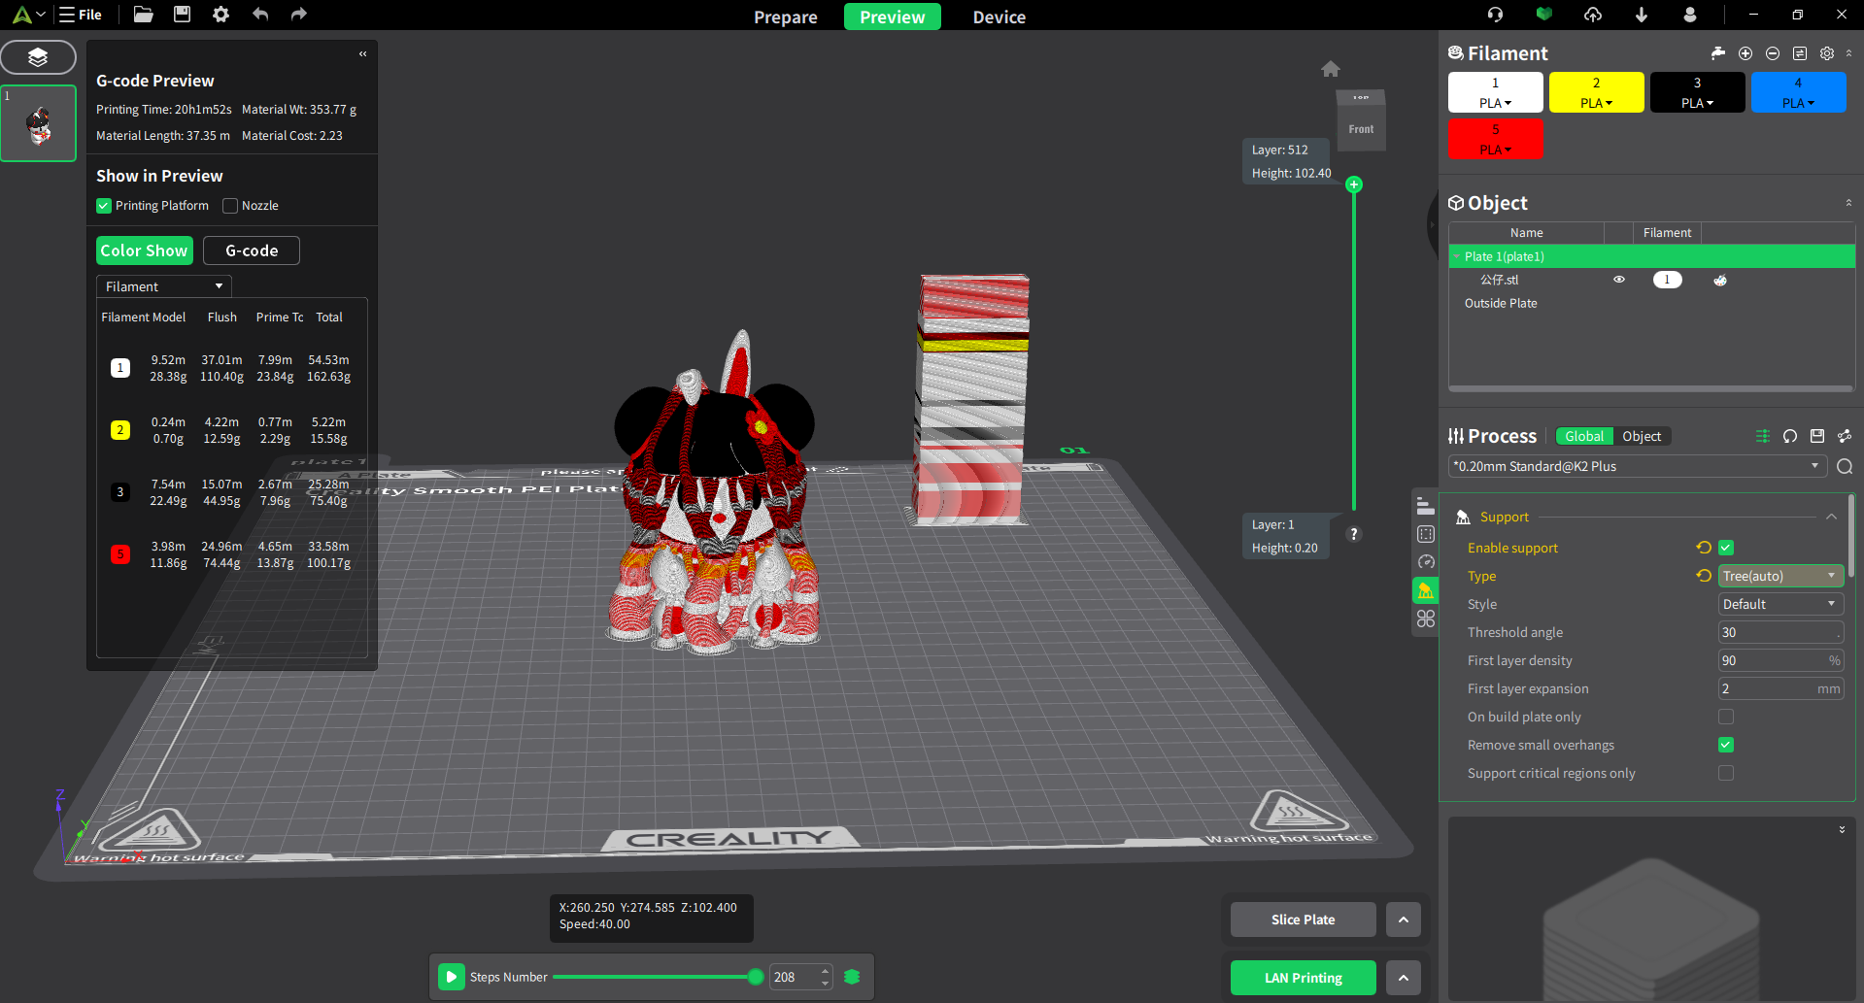Image resolution: width=1864 pixels, height=1003 pixels.
Task: Uncheck the Printing Platform checkbox
Action: (104, 206)
